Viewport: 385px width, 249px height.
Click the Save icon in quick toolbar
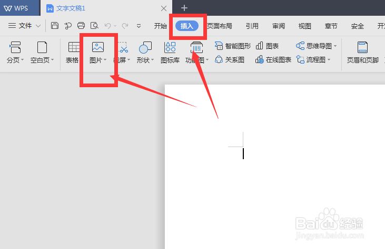pyautogui.click(x=54, y=25)
